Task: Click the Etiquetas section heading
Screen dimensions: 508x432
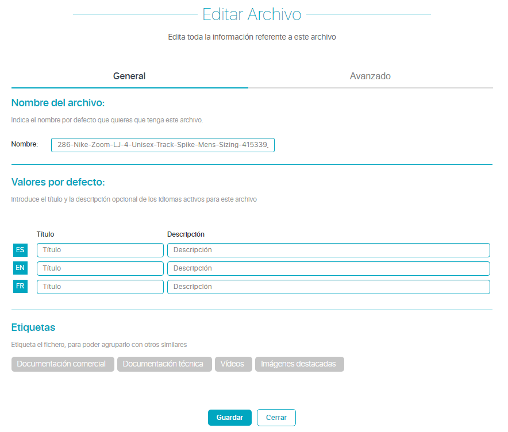Action: [33, 327]
